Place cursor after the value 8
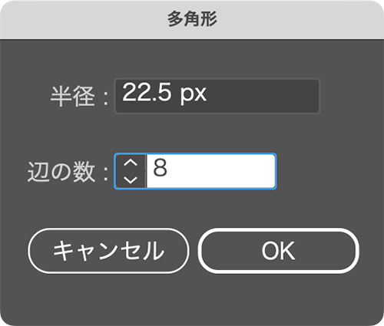Screen dimensions: 384x326 pyautogui.click(x=169, y=169)
